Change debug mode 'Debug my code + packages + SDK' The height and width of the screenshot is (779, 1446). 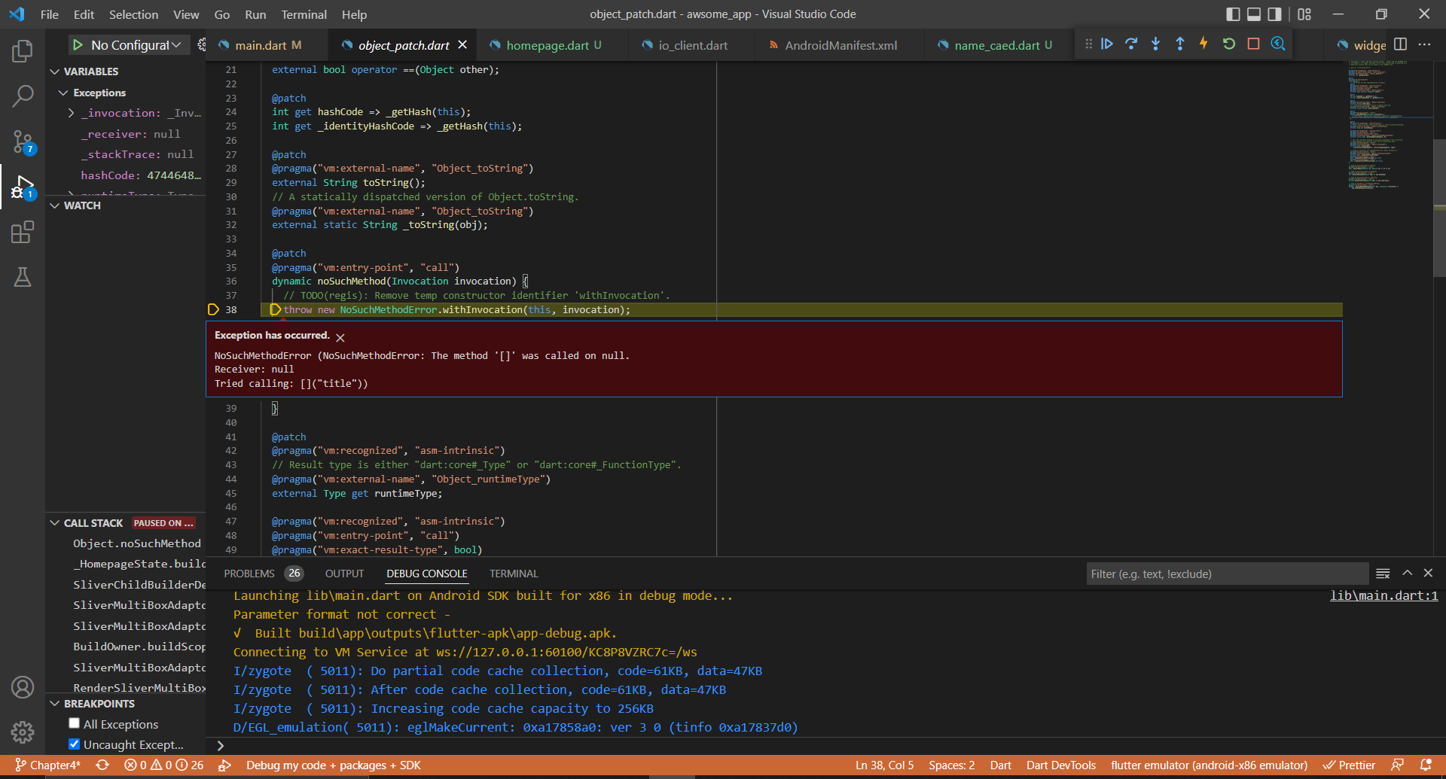coord(333,765)
